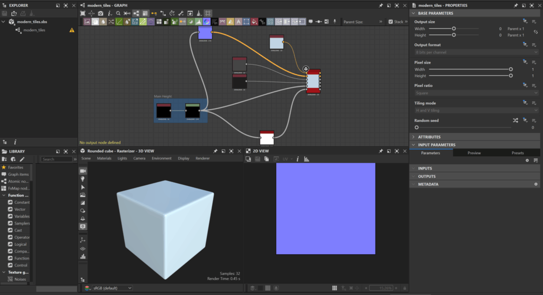Collapse the BASE PARAMETERS section

(475, 13)
